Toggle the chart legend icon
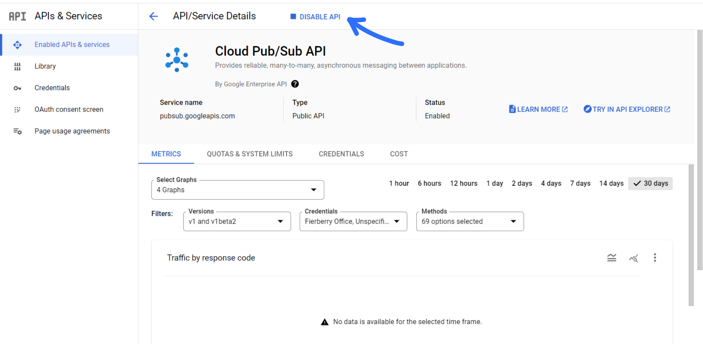Screen dimensions: 703x344 pyautogui.click(x=612, y=258)
